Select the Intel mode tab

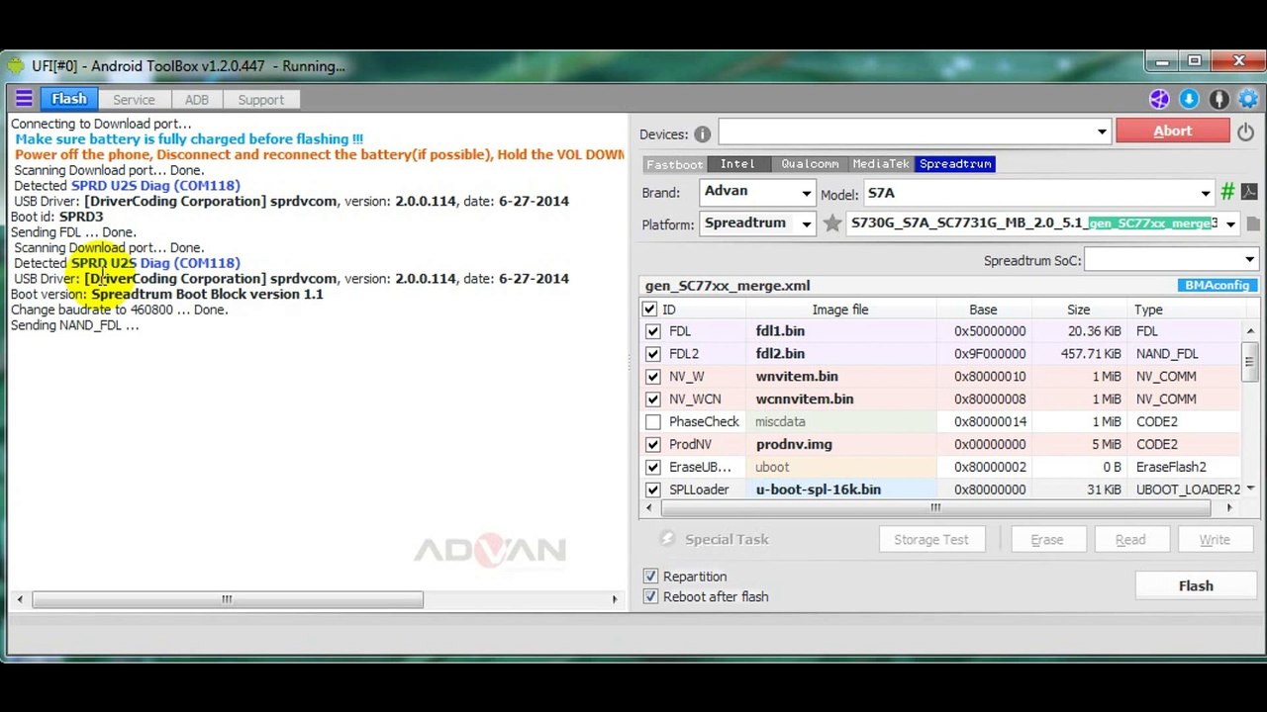737,164
